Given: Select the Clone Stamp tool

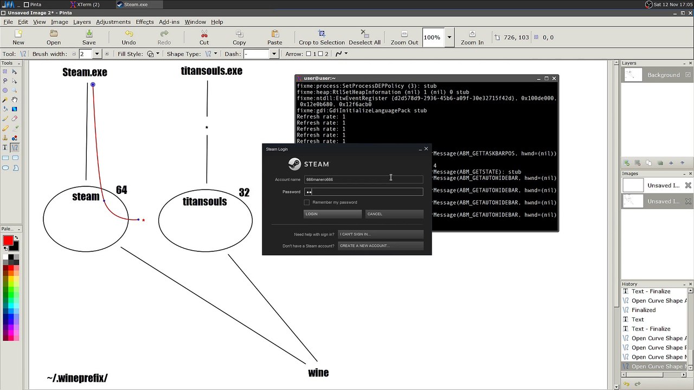Looking at the screenshot, I should [x=5, y=138].
